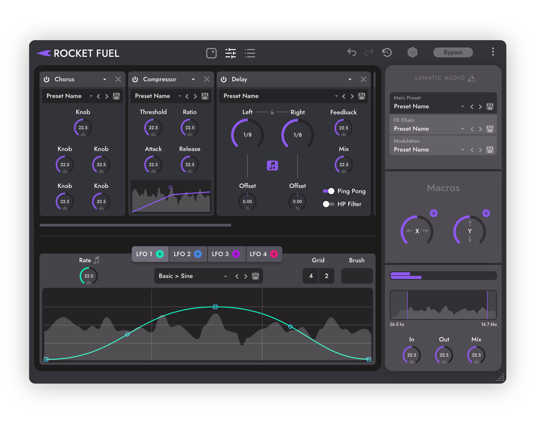Click the randomize dice icon

coord(412,52)
